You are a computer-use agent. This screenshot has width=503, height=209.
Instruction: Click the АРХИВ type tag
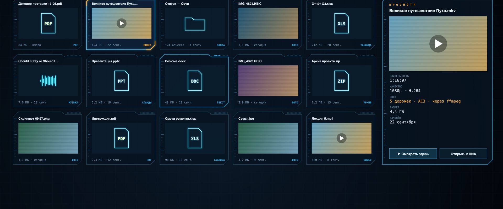[367, 103]
